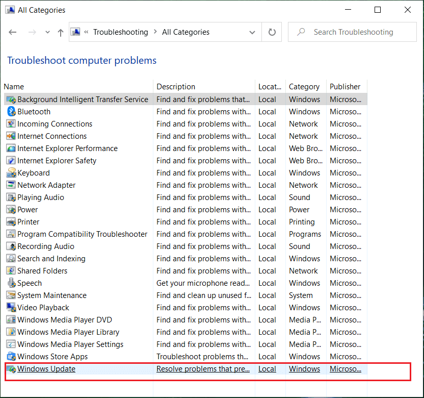Select the Windows Update troubleshooter icon
This screenshot has width=424, height=398.
(x=11, y=368)
